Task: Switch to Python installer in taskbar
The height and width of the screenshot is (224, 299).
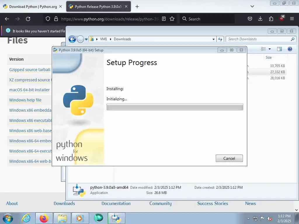Action: (x=116, y=218)
